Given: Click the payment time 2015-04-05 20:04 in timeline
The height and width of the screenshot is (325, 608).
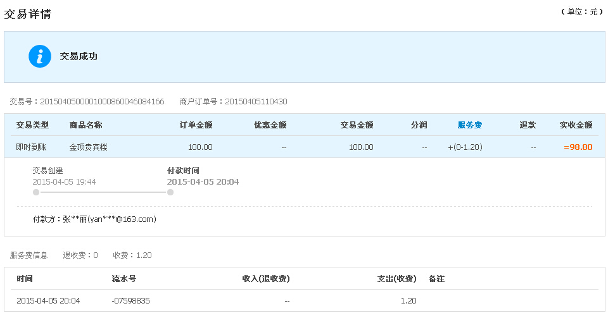Looking at the screenshot, I should point(203,182).
